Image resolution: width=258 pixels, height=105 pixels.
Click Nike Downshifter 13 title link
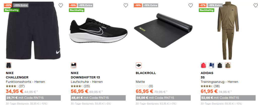coord(85,75)
